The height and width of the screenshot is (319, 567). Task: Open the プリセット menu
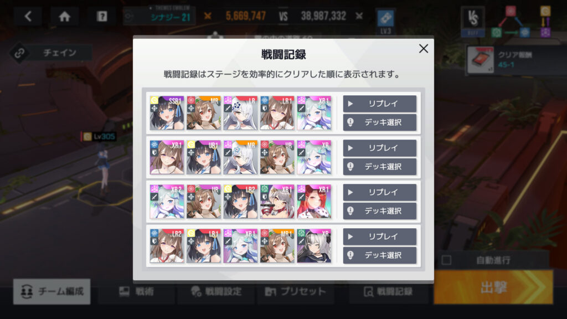tap(296, 291)
